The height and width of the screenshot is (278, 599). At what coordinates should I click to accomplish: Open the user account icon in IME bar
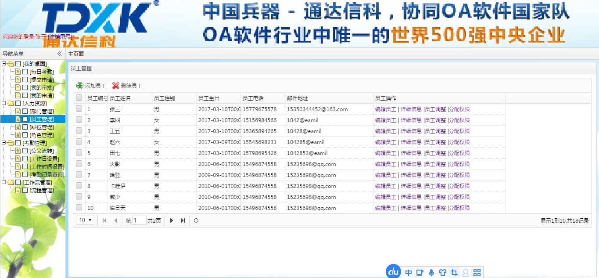click(x=466, y=273)
